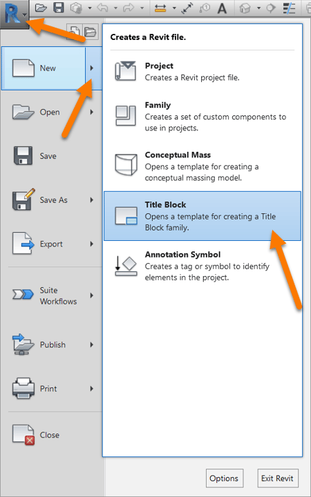Choose Title Block from the New list
This screenshot has height=497, width=311.
click(x=202, y=216)
